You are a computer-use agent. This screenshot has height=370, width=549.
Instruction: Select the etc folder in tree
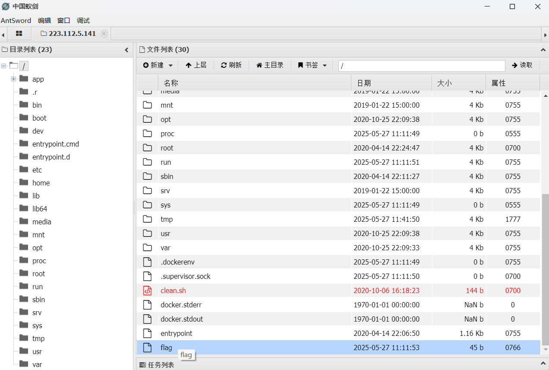click(x=37, y=170)
